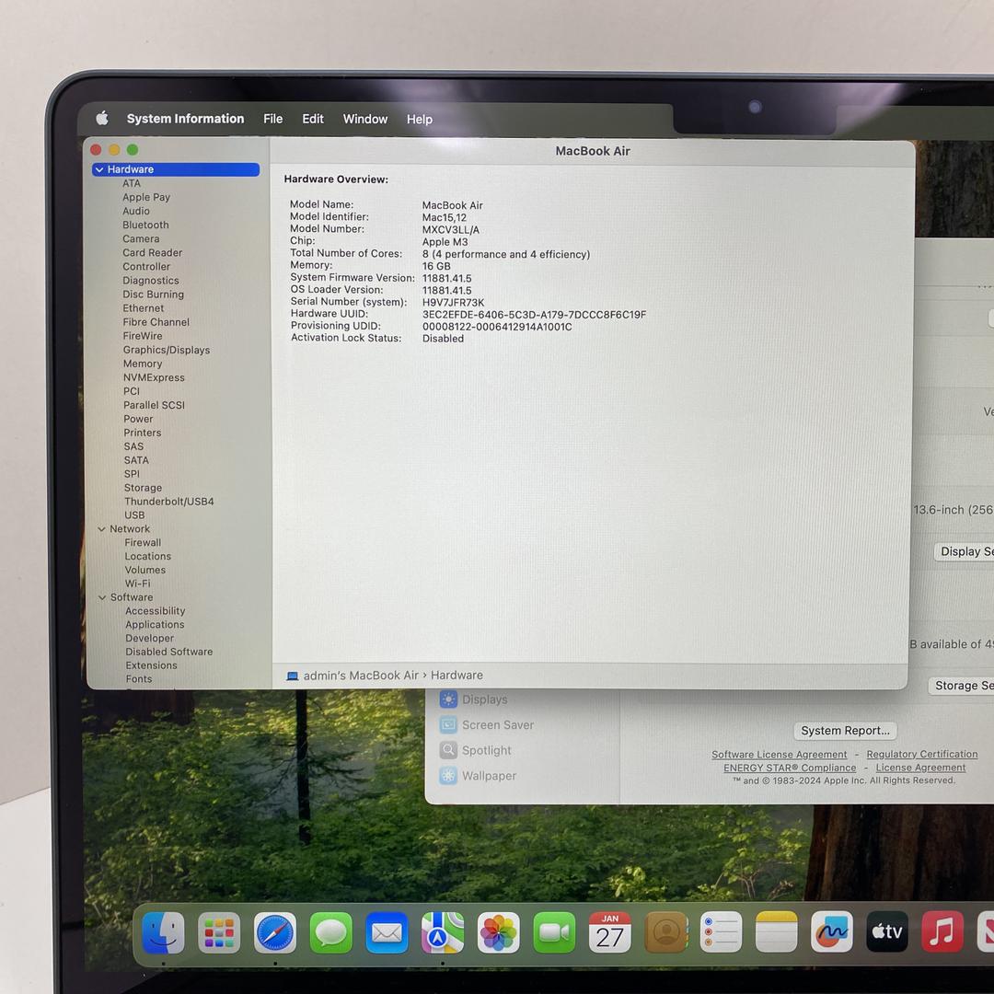Select the USB item in the sidebar

(134, 515)
